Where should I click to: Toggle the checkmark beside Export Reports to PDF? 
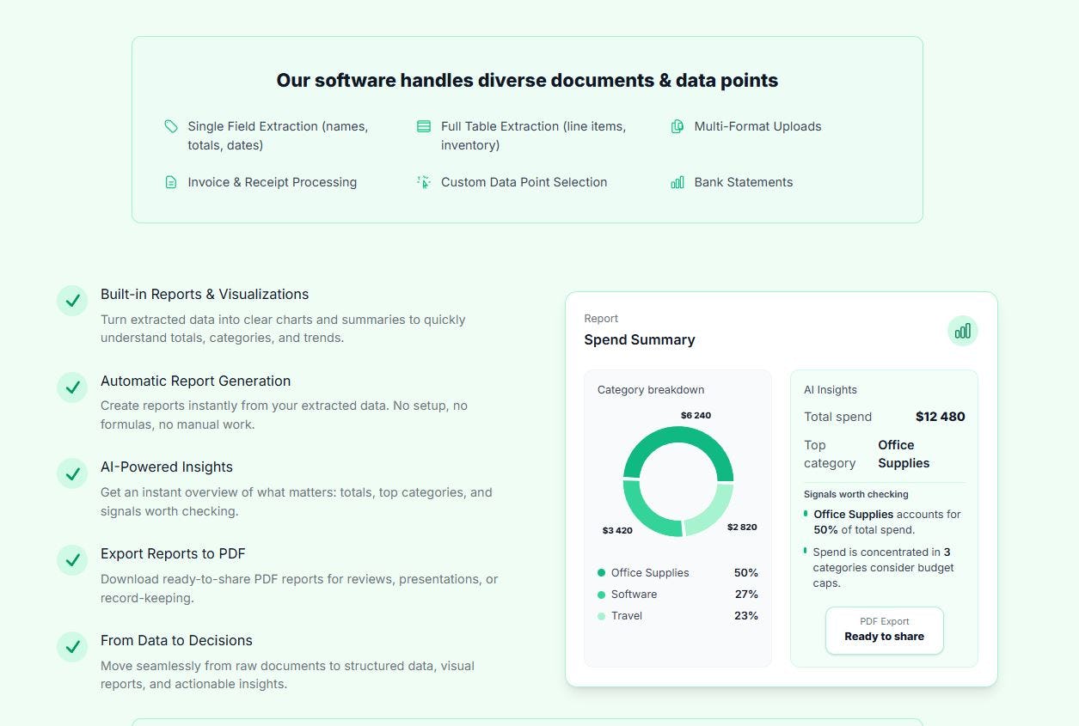point(72,560)
